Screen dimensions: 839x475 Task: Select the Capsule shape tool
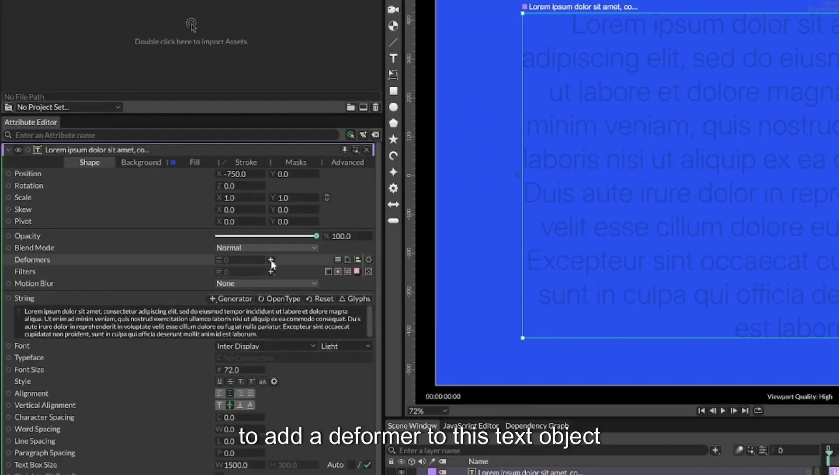(x=393, y=220)
